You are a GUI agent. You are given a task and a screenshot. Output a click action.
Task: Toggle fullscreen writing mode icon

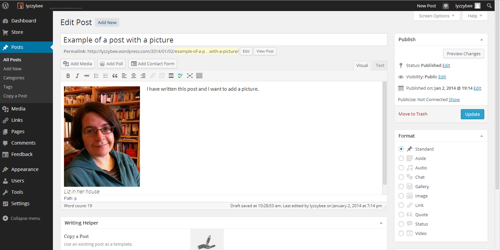click(190, 76)
